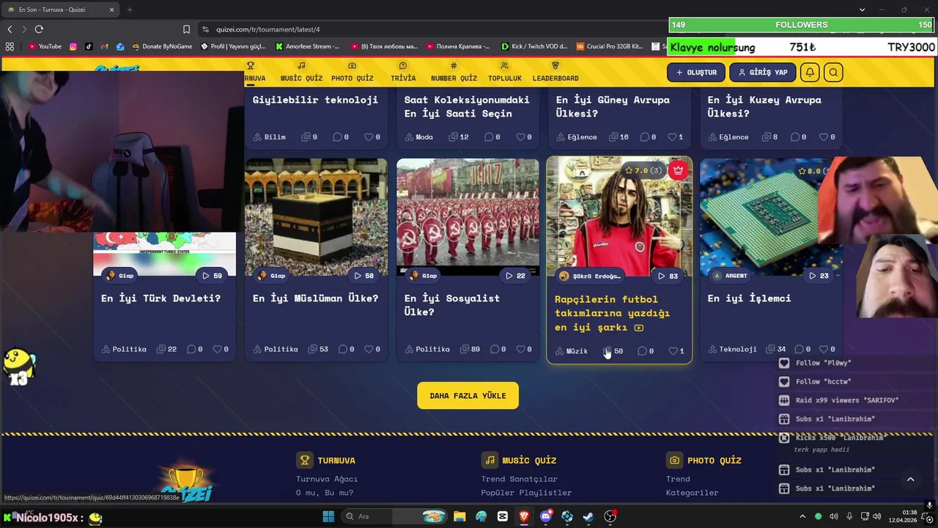938x528 pixels.
Task: Open the Windows Start menu
Action: [328, 516]
